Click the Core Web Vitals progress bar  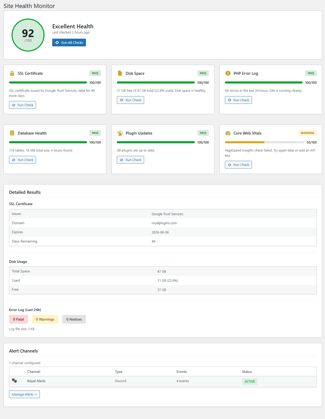[x=264, y=142]
